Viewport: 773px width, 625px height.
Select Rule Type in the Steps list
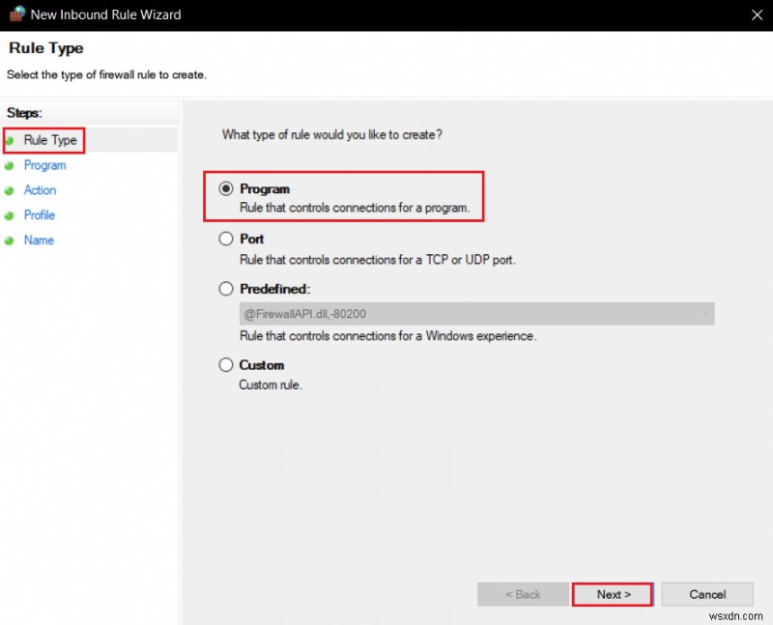click(50, 140)
